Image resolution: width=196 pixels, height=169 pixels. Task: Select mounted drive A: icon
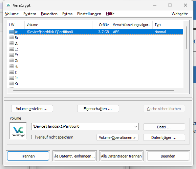point(12,32)
